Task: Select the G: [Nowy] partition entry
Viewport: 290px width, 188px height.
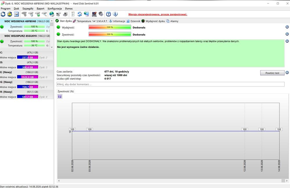Action: coord(27,84)
